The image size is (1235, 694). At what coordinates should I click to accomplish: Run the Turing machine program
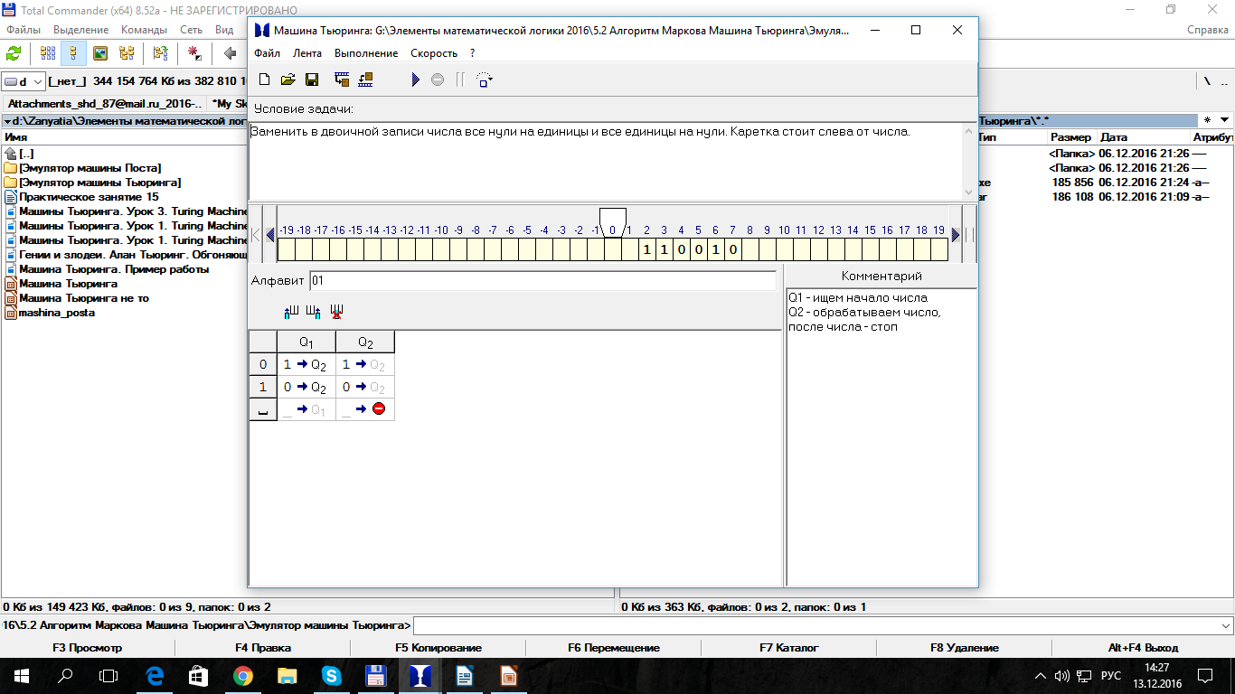pyautogui.click(x=415, y=80)
